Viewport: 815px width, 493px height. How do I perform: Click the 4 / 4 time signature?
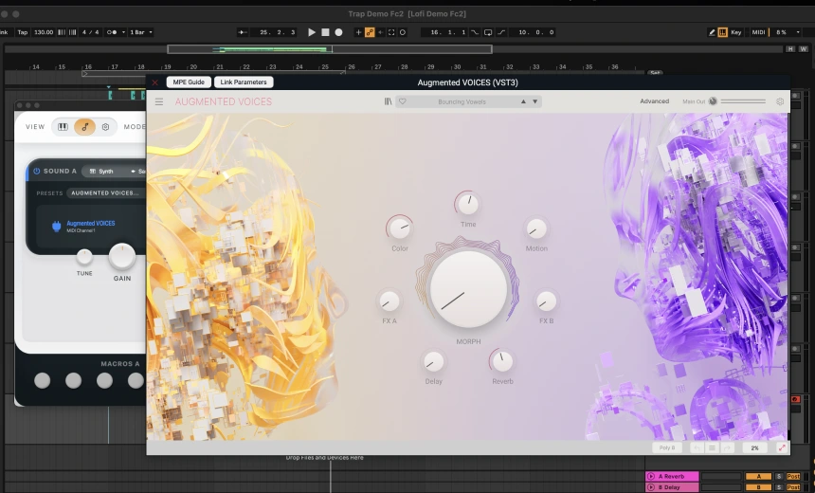coord(90,32)
